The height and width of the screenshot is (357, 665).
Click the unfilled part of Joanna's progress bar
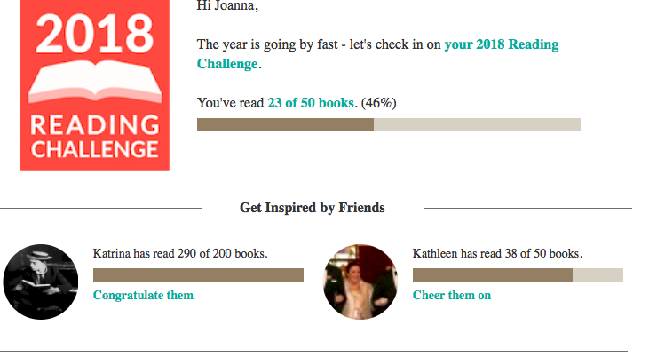coord(477,124)
